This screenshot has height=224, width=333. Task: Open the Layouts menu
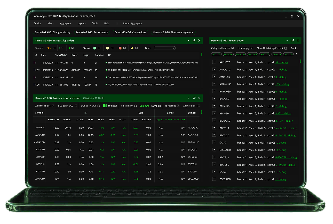coord(82,23)
